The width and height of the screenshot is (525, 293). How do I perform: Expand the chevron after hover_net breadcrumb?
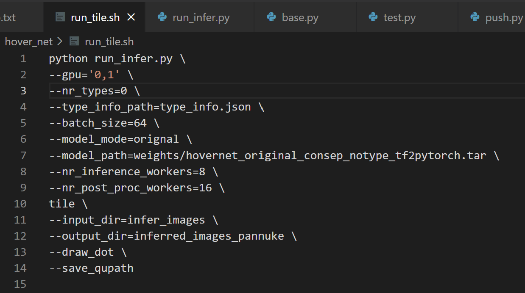(x=60, y=41)
